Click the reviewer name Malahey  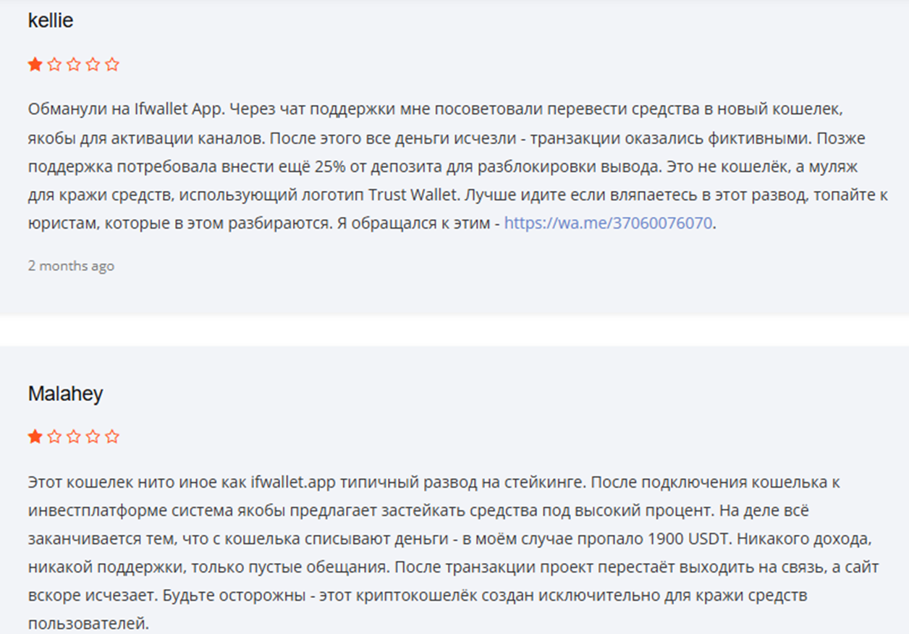[x=65, y=394]
